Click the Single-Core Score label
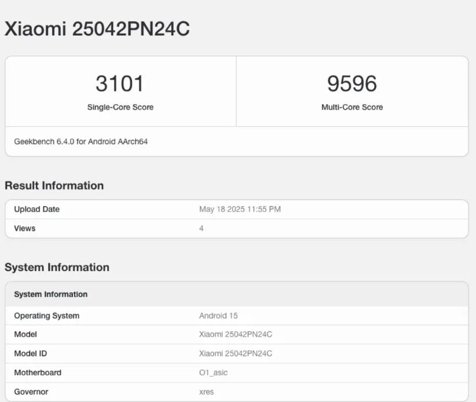The width and height of the screenshot is (476, 402). [x=120, y=107]
